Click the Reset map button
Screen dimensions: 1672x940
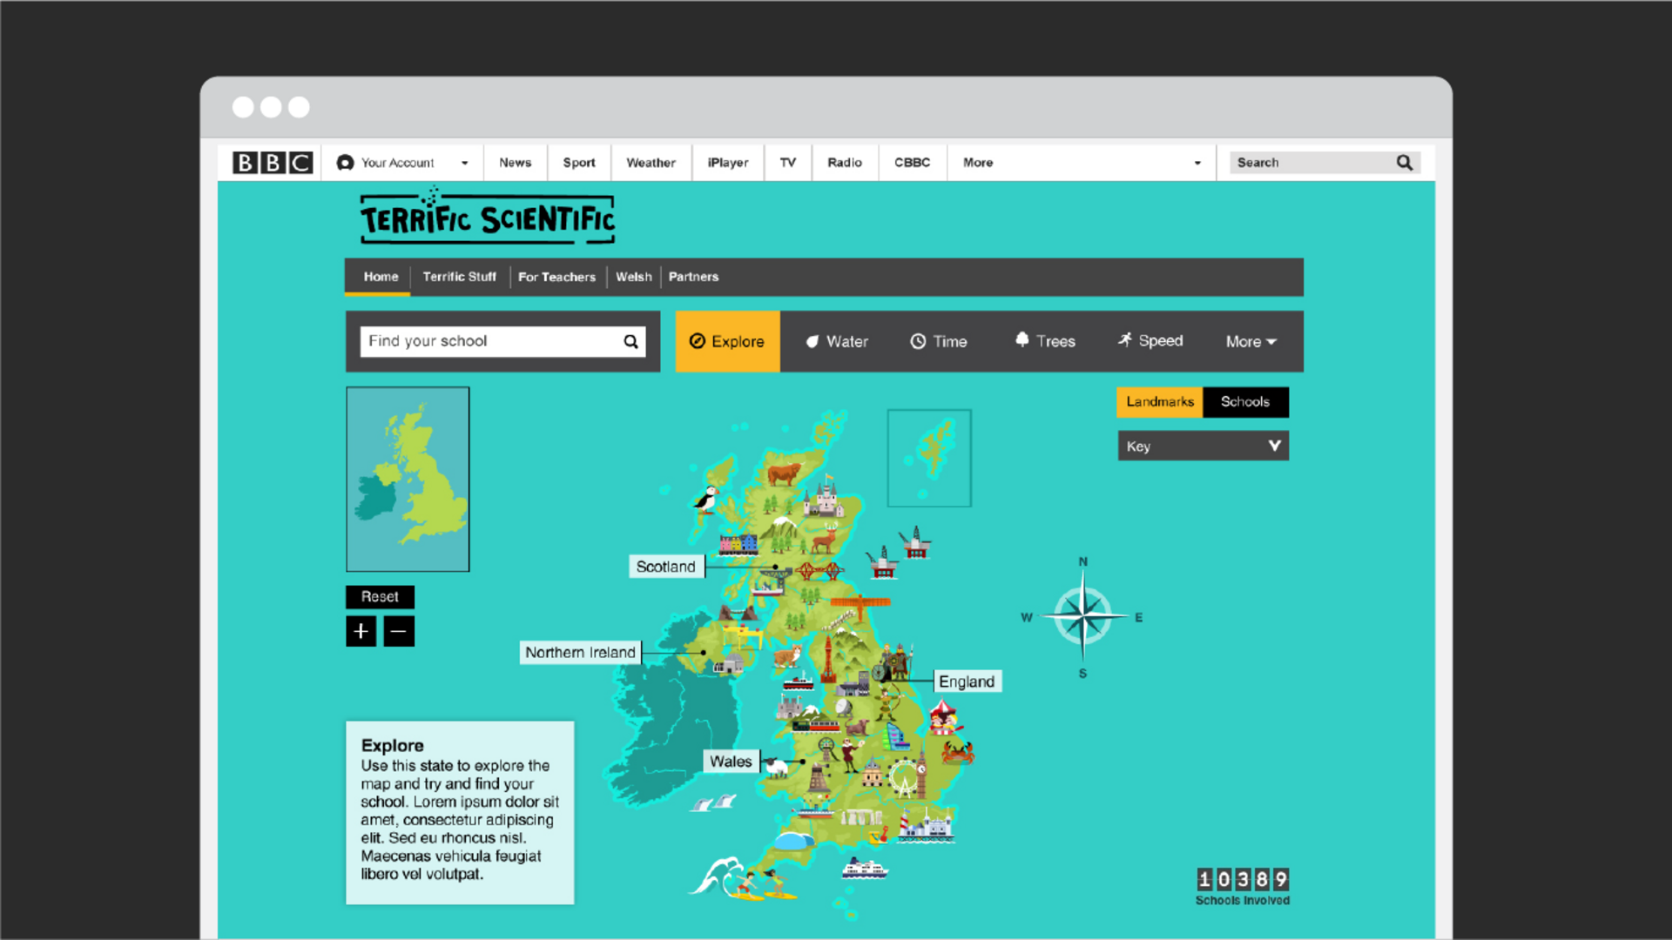[x=380, y=596]
